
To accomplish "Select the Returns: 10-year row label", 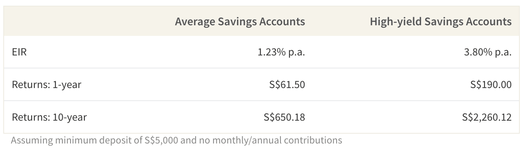I will 49,117.
